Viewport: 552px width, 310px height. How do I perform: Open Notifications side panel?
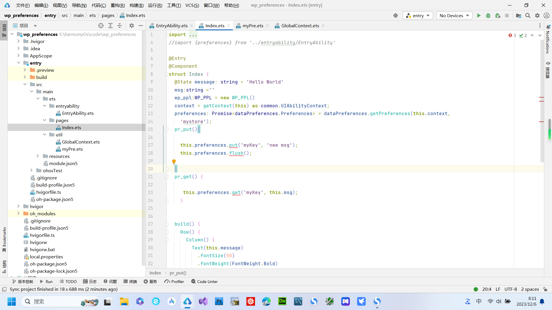(548, 39)
